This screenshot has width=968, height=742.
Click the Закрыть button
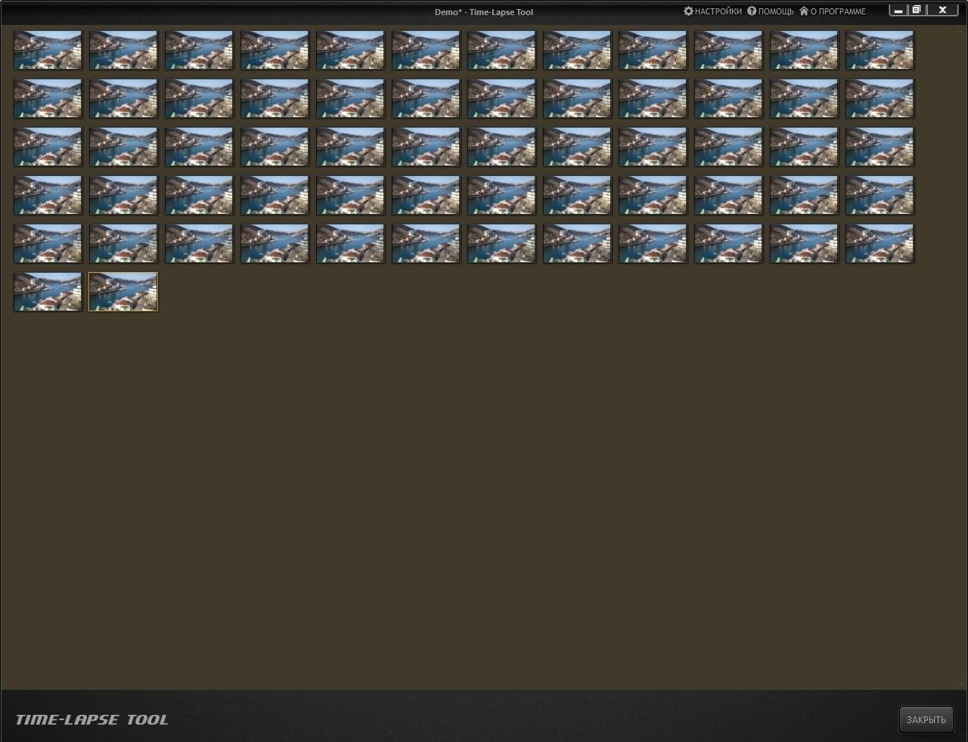tap(926, 719)
